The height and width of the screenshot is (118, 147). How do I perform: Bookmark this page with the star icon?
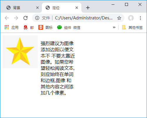tap(119, 18)
